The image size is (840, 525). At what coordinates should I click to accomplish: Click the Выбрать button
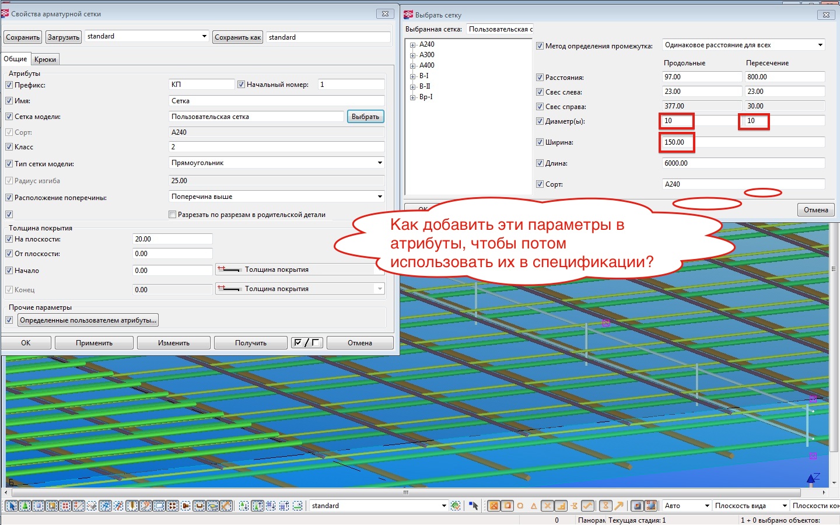[x=365, y=117]
